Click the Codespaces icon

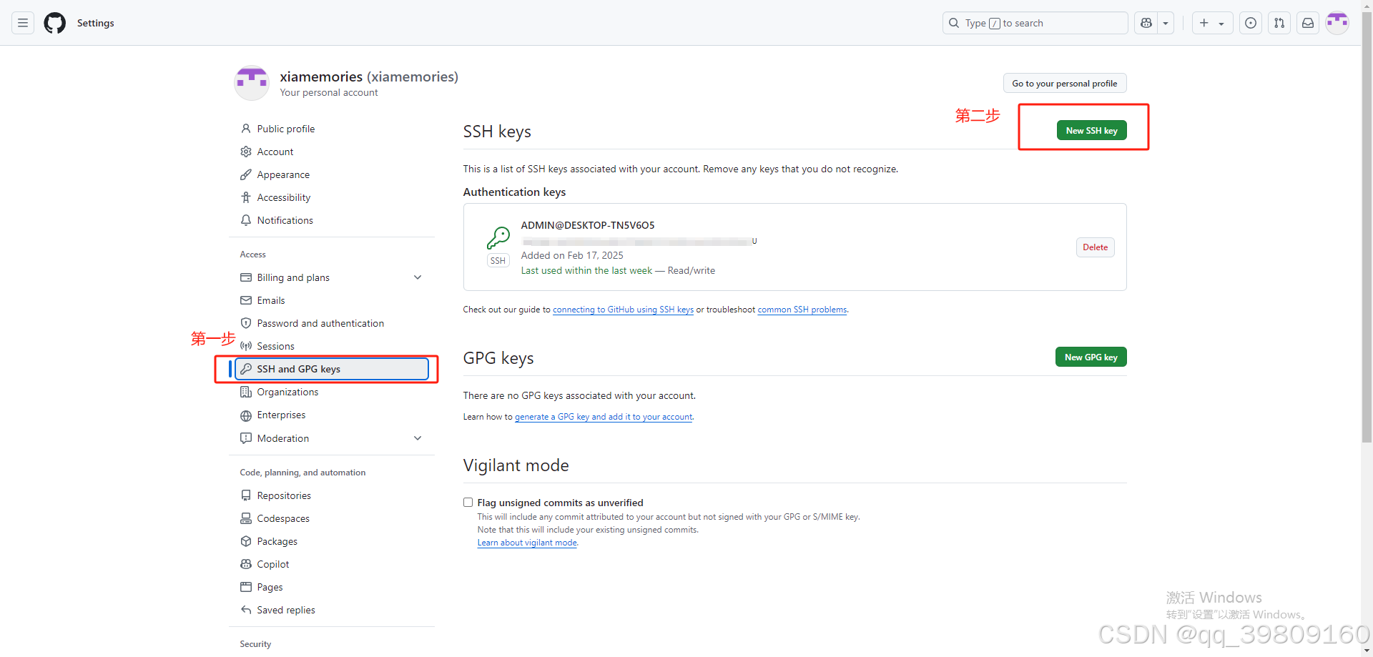246,518
